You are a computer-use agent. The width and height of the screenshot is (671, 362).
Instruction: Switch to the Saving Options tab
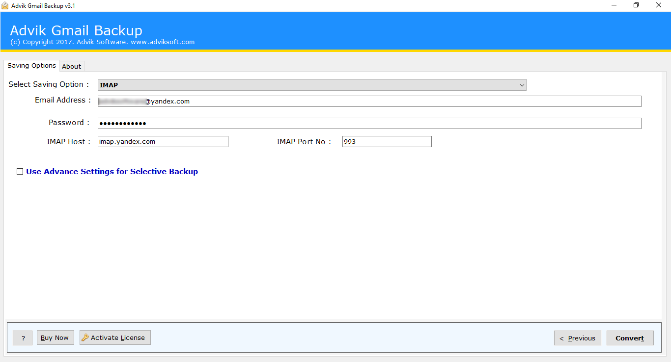point(31,66)
